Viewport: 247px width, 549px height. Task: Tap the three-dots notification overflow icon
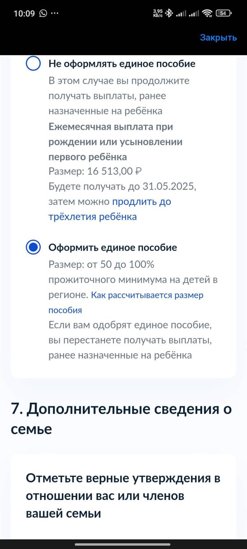(x=54, y=13)
